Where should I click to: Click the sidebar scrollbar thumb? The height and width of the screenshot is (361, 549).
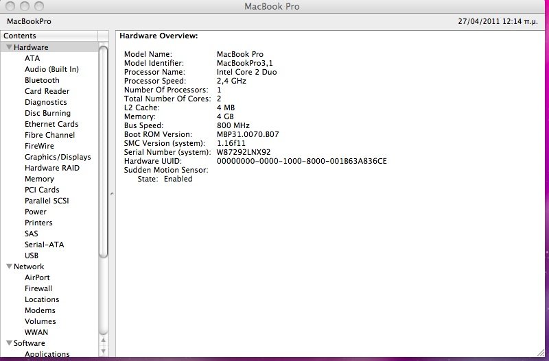pyautogui.click(x=103, y=152)
